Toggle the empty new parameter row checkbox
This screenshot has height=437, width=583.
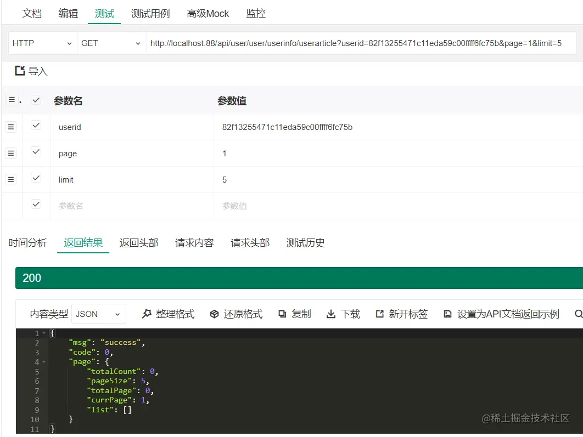point(36,204)
